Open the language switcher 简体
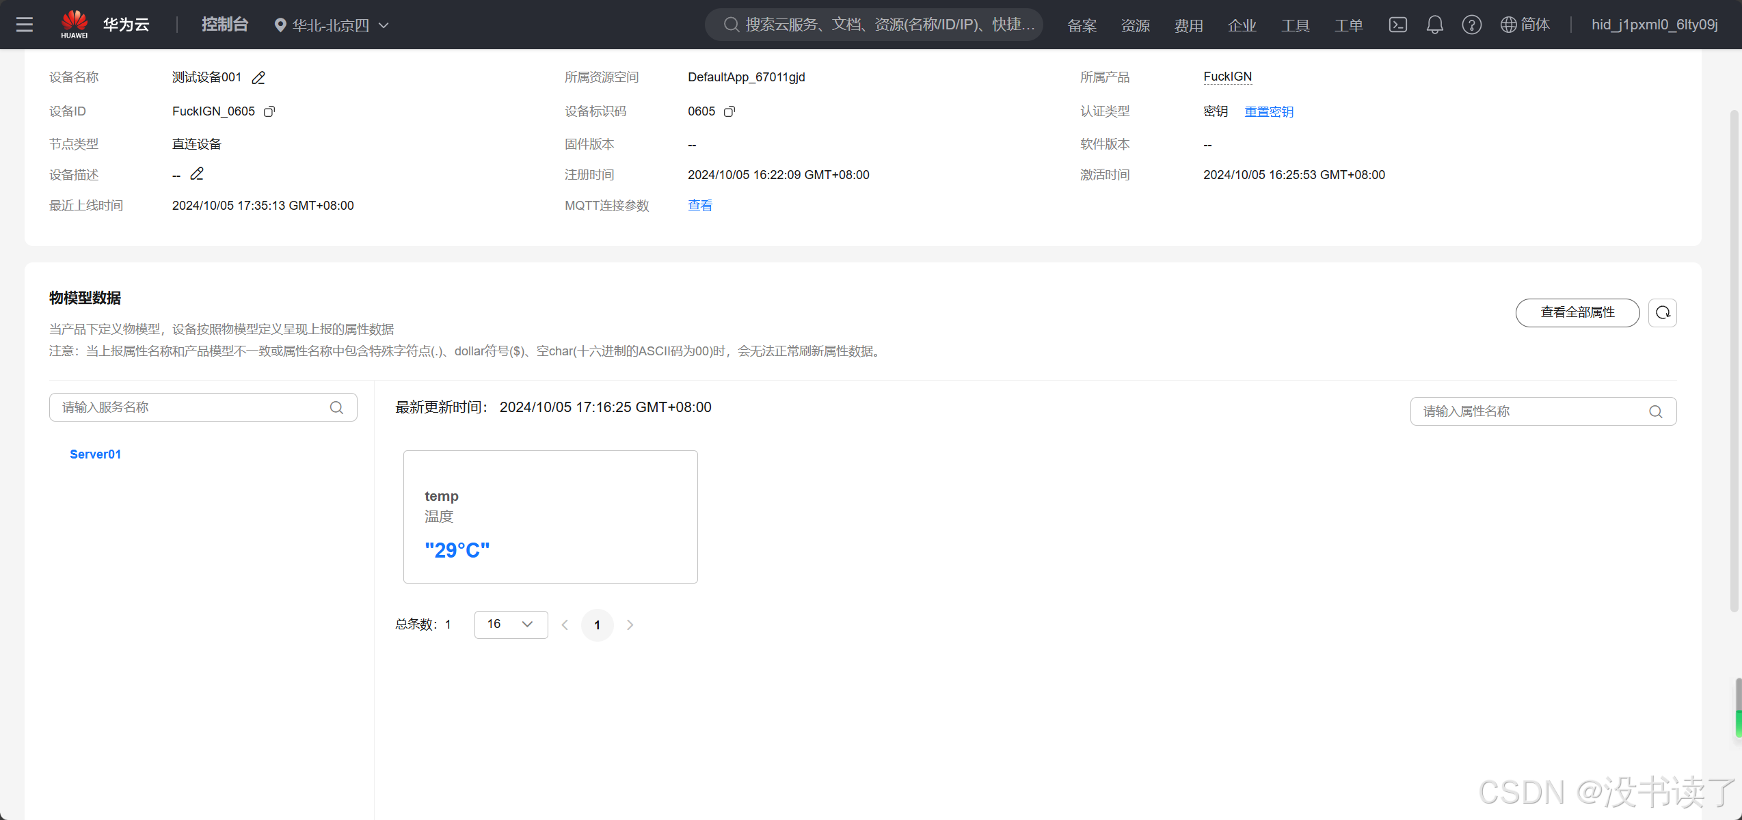1742x820 pixels. 1525,25
